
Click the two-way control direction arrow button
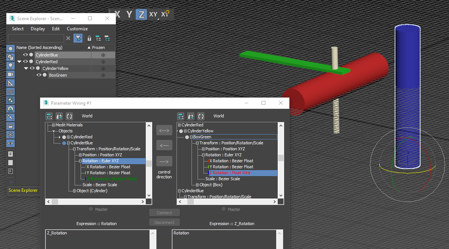tap(164, 130)
